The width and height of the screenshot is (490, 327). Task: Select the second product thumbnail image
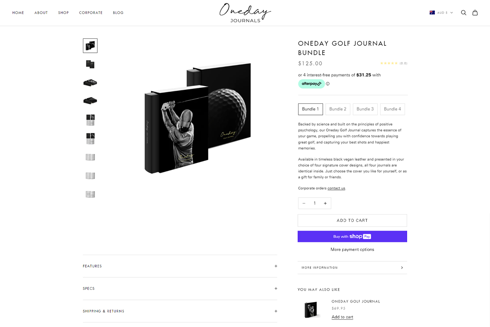90,64
